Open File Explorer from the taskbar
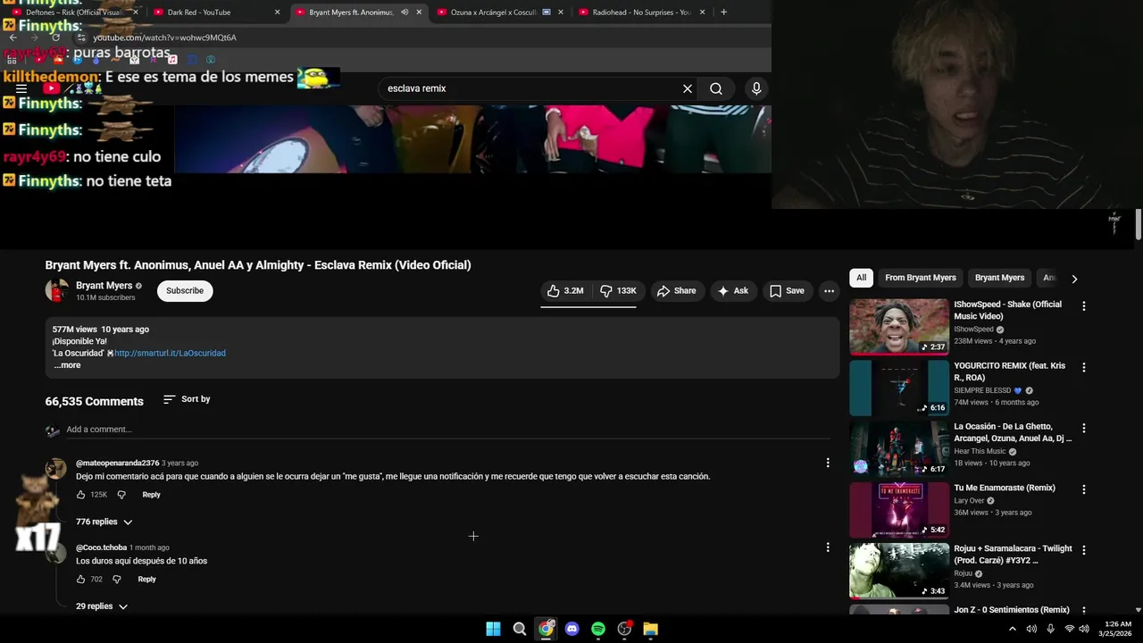Viewport: 1143px width, 643px height. [651, 629]
